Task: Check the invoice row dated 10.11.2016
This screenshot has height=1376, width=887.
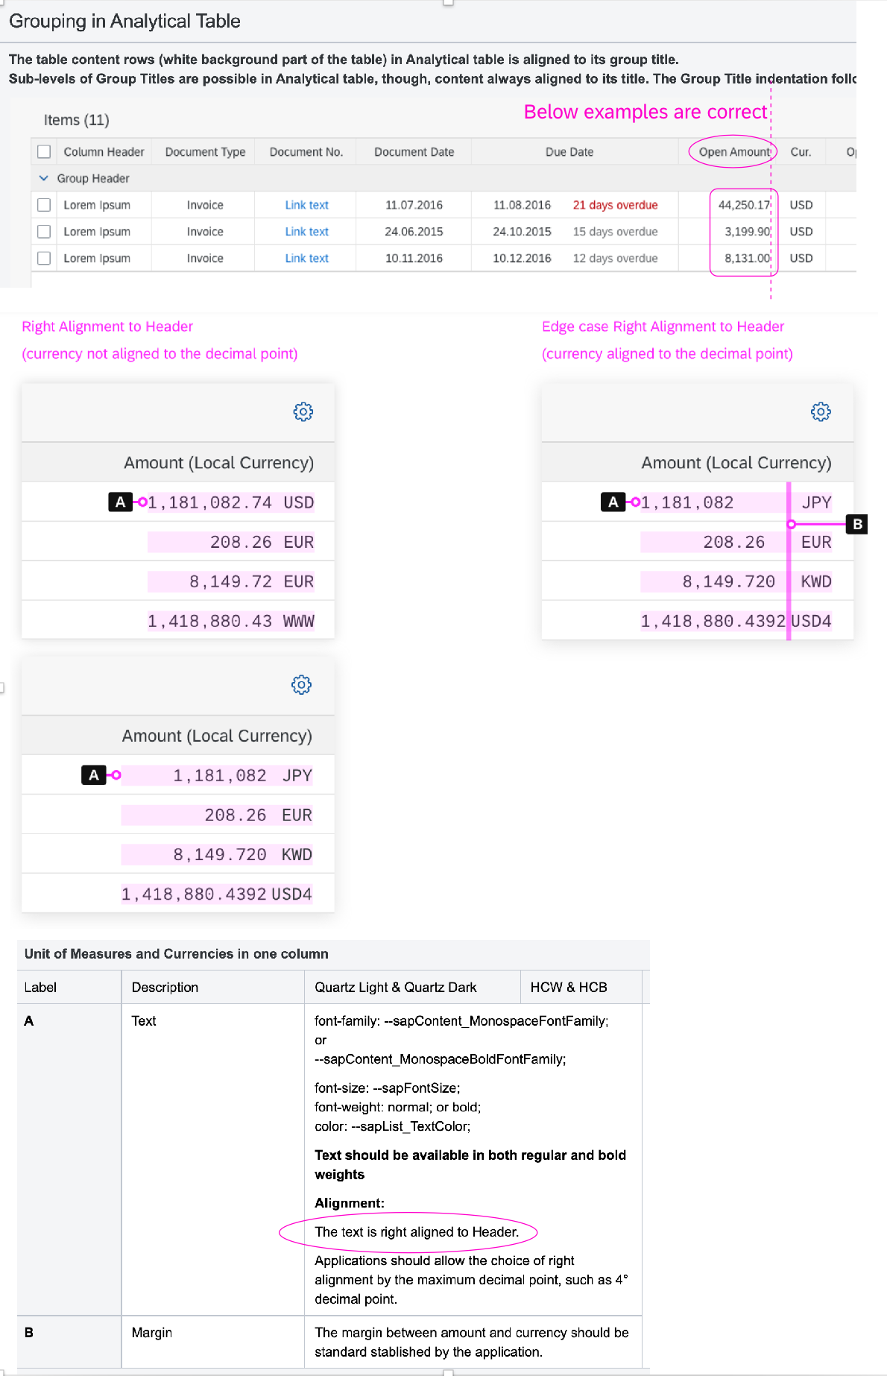Action: point(43,259)
